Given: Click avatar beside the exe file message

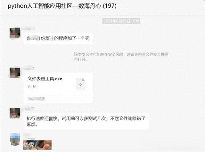Looking at the screenshot, I should 15,73.
